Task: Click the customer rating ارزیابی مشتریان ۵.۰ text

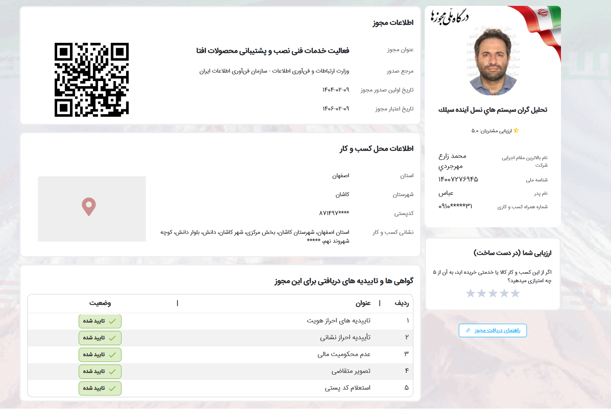Action: click(492, 131)
